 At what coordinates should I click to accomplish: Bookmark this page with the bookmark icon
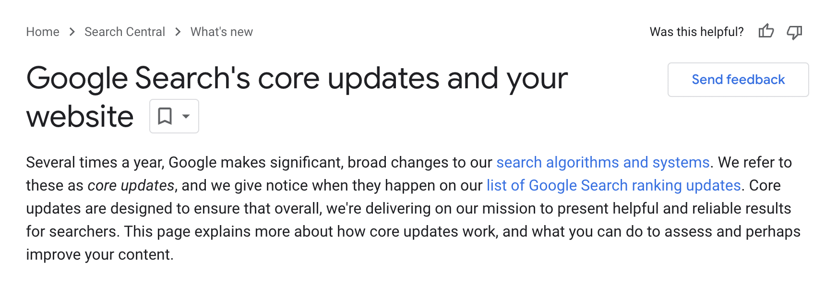pos(165,116)
